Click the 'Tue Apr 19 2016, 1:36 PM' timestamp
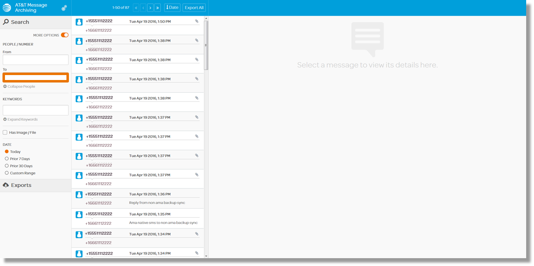 [x=150, y=194]
